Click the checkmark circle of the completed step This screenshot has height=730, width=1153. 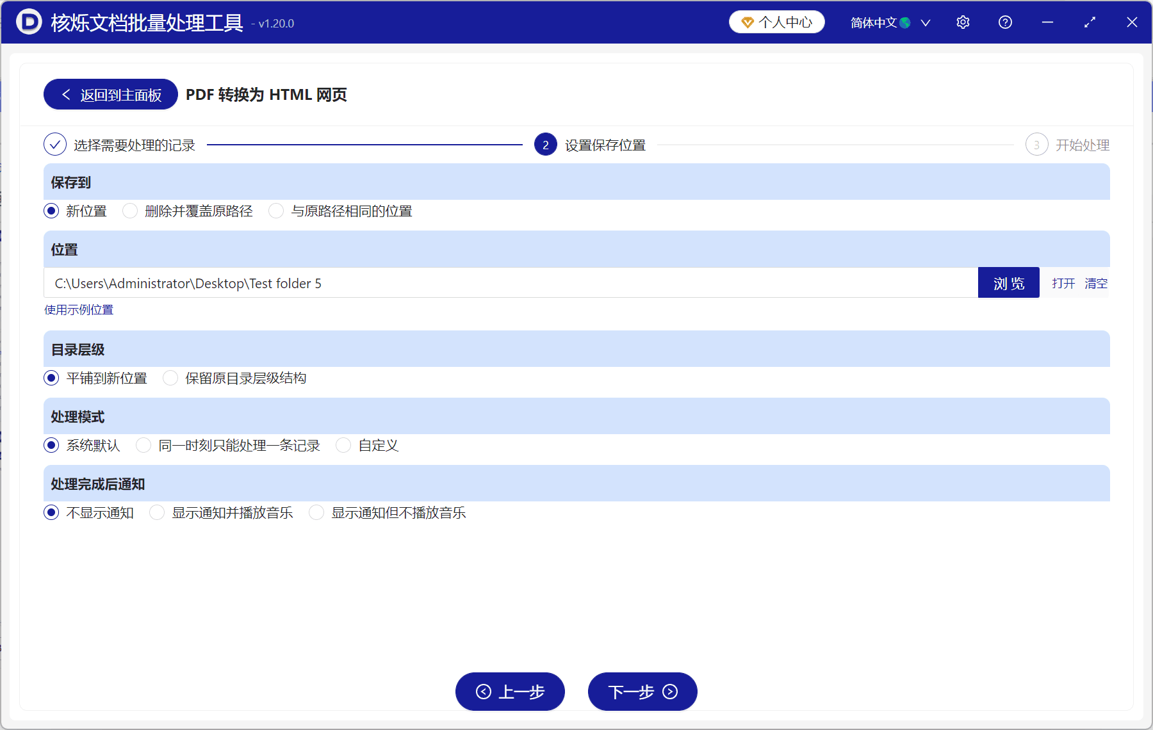(55, 145)
